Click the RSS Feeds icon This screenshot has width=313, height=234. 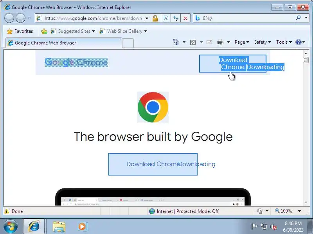click(x=193, y=43)
